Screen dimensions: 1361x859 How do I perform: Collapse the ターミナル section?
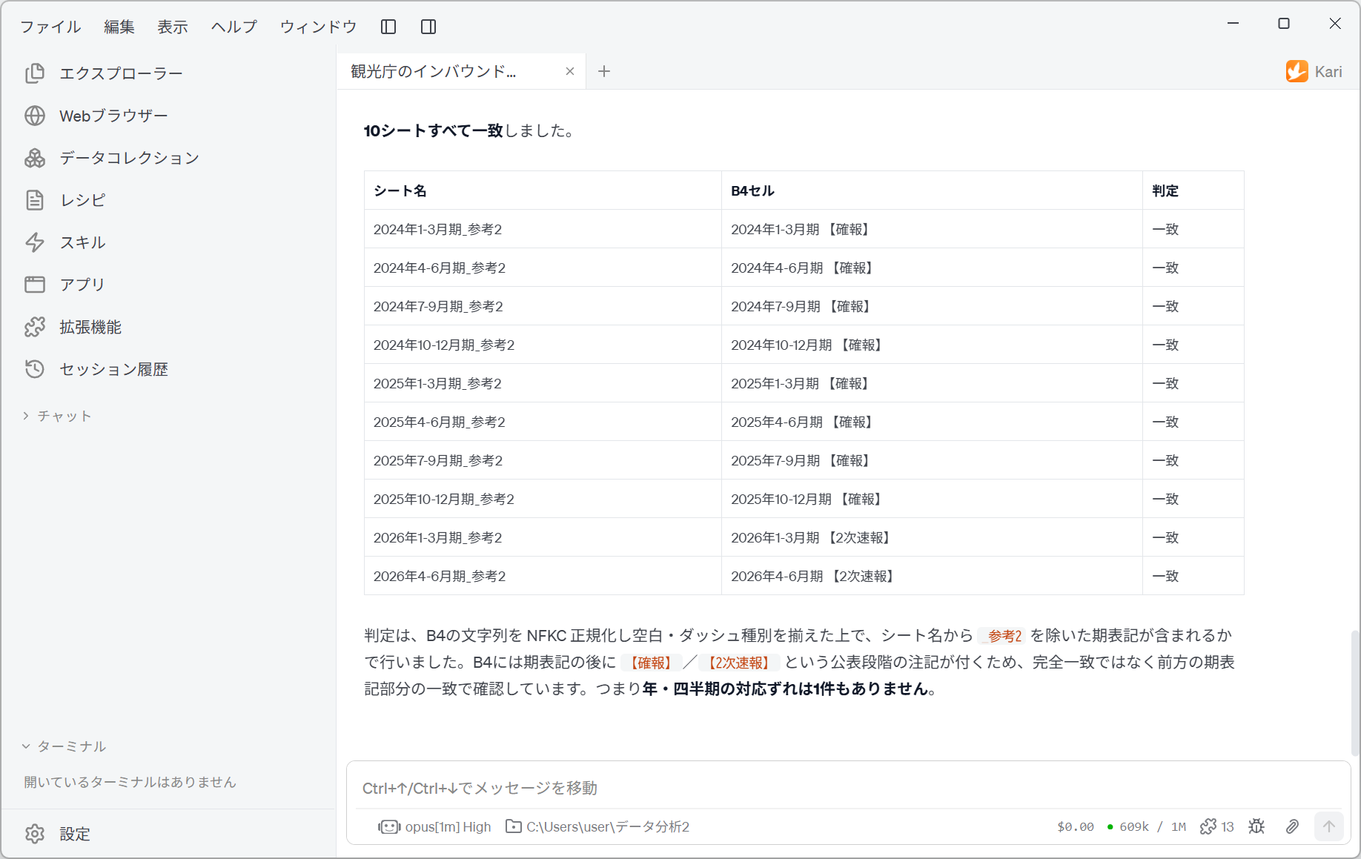tap(64, 746)
